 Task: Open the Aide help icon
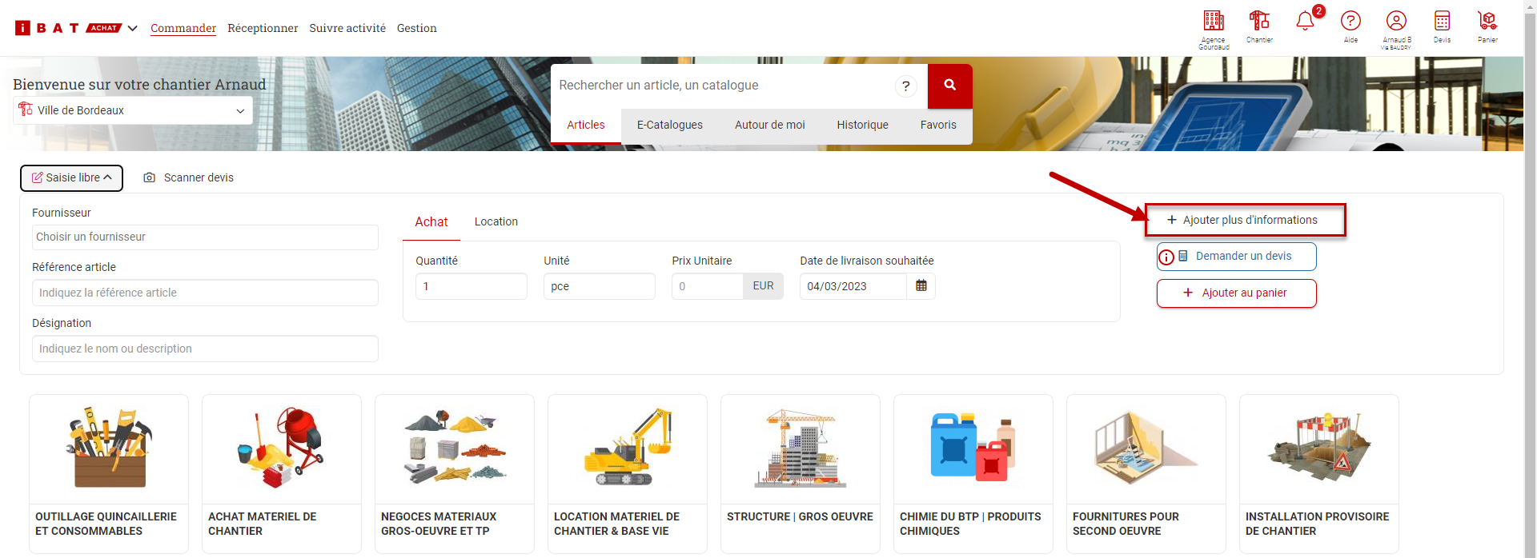click(1350, 22)
